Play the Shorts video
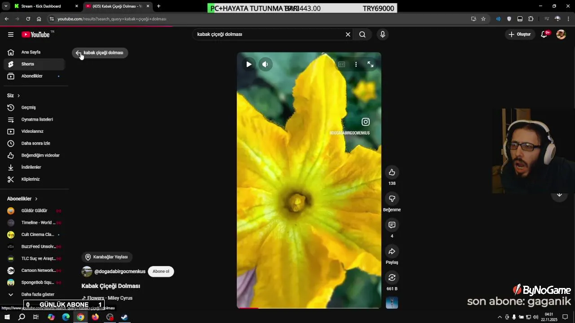The width and height of the screenshot is (575, 323). point(249,64)
